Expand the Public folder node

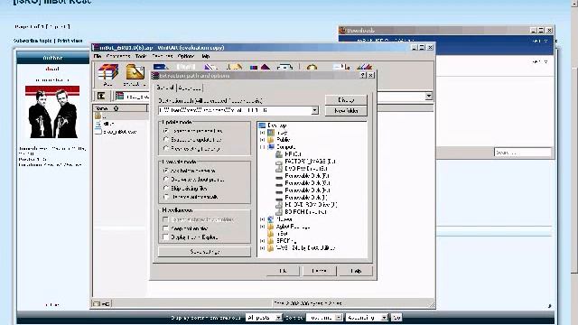262,140
